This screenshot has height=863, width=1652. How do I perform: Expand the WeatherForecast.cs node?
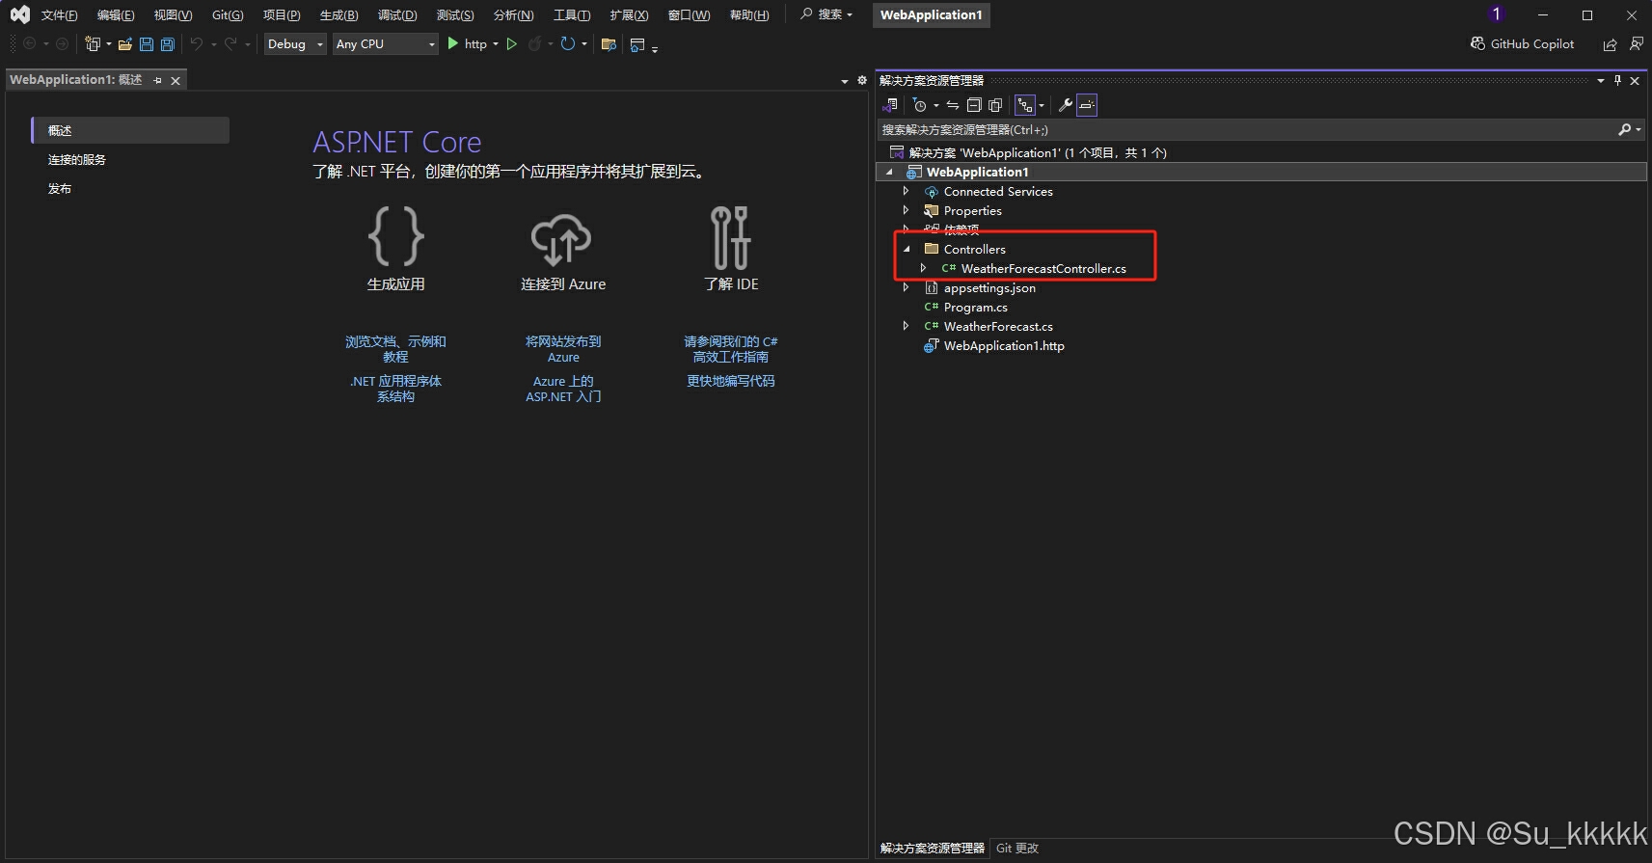click(x=906, y=326)
